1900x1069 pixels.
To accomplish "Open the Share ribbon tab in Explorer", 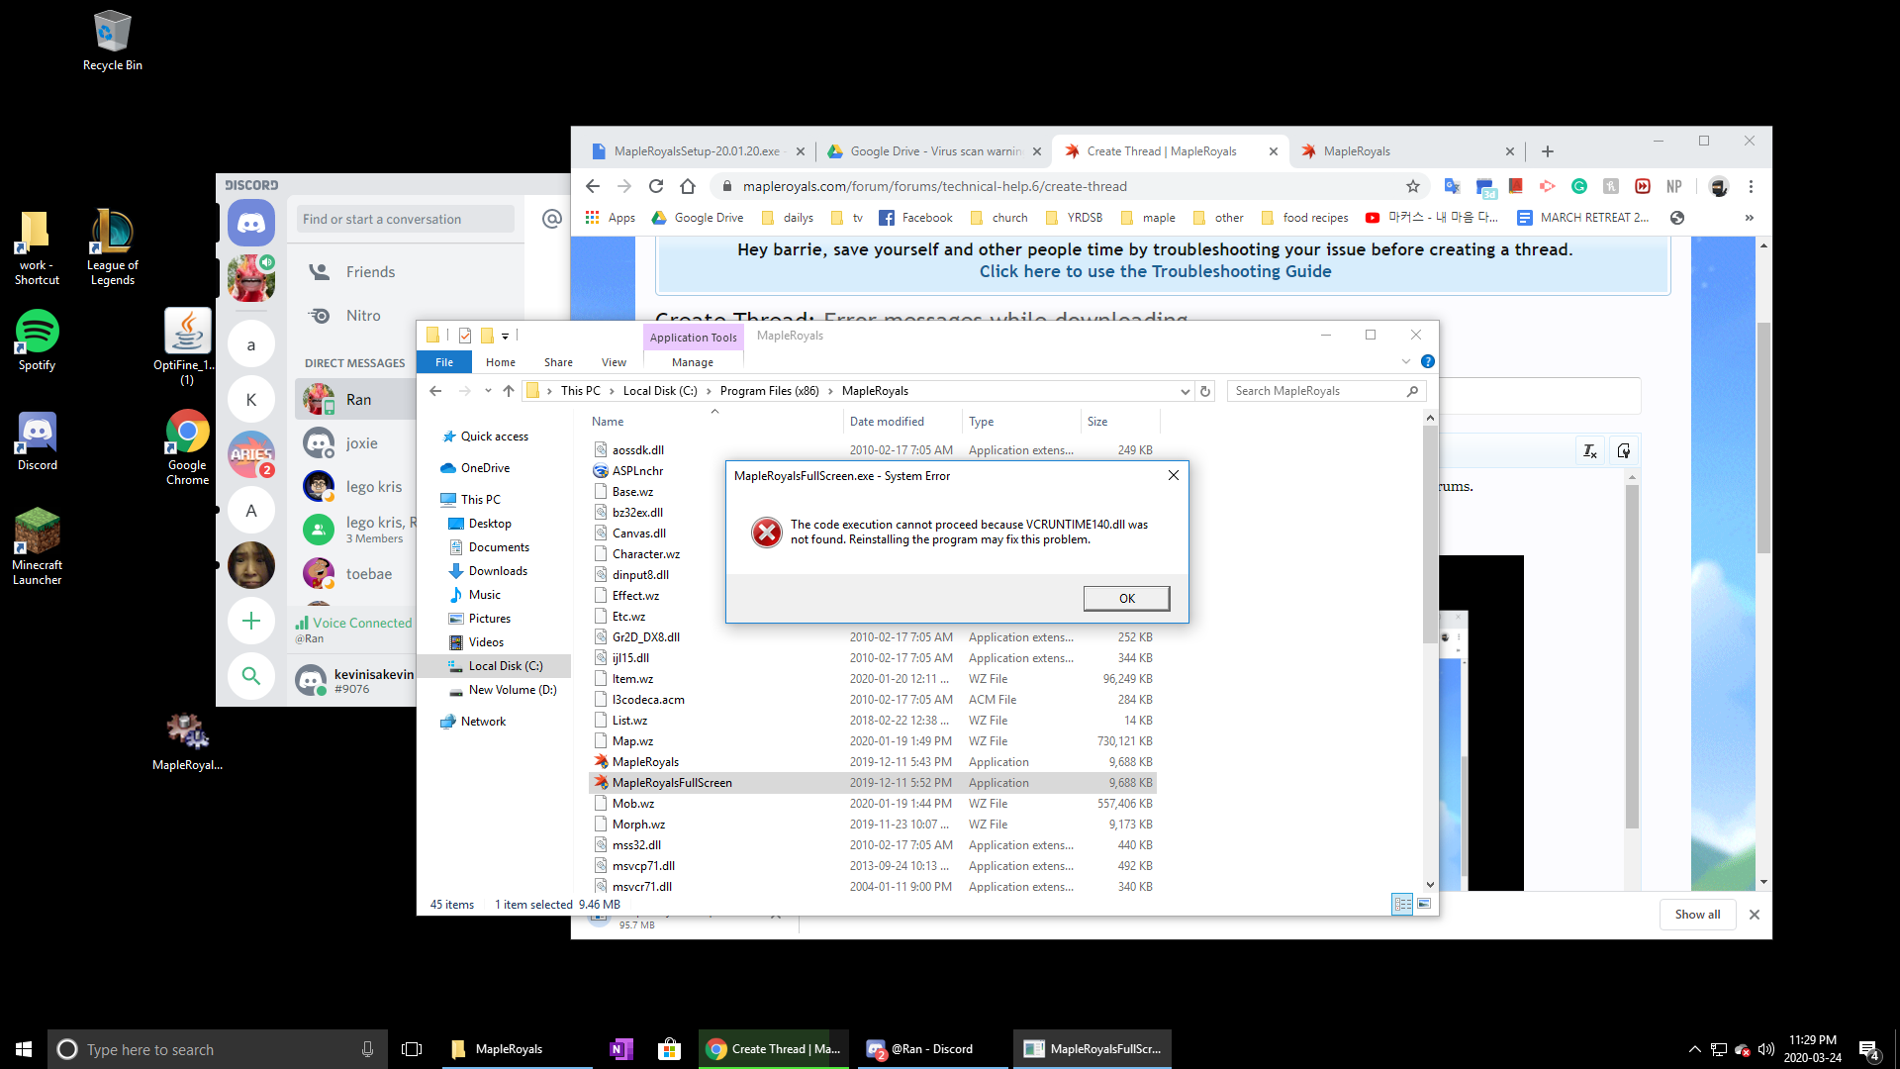I will (x=558, y=362).
